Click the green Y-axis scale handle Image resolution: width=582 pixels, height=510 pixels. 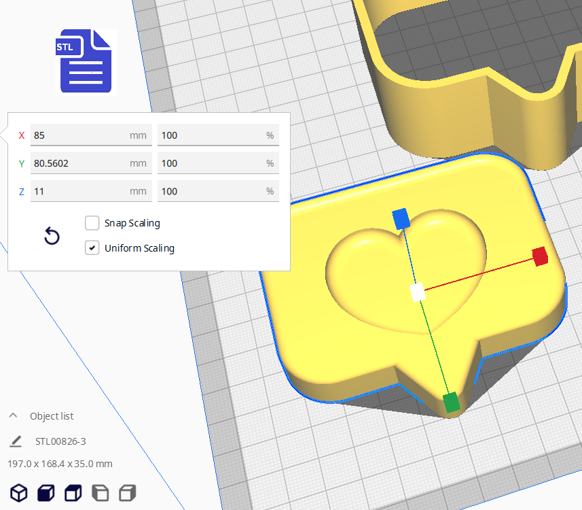coord(451,402)
